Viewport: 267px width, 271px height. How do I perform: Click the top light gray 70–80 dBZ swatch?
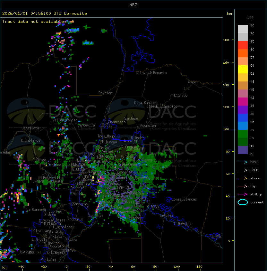[243, 29]
